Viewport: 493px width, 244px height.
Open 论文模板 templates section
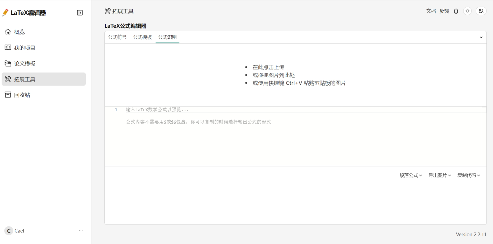(24, 63)
